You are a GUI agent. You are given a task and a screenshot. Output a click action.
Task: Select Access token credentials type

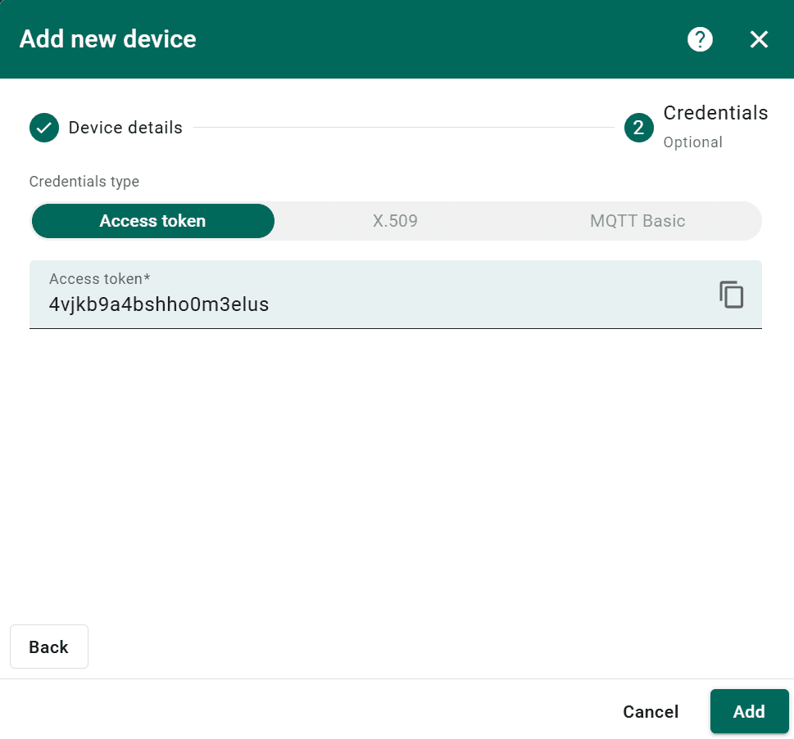tap(152, 221)
